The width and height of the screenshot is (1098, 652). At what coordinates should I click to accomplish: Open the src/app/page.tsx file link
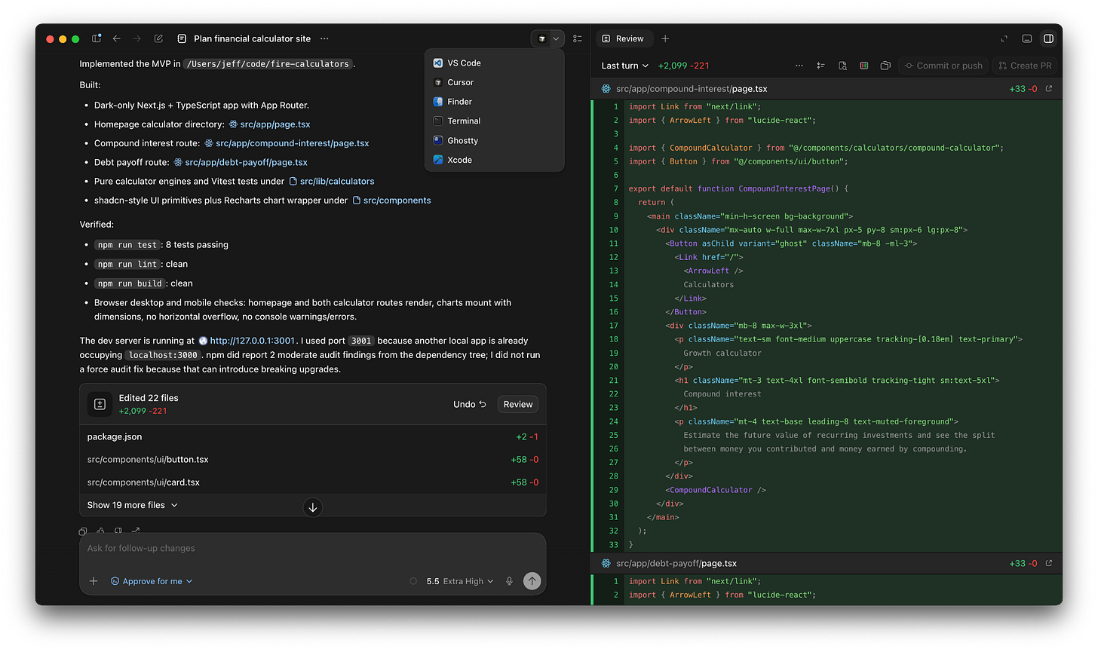pyautogui.click(x=269, y=124)
